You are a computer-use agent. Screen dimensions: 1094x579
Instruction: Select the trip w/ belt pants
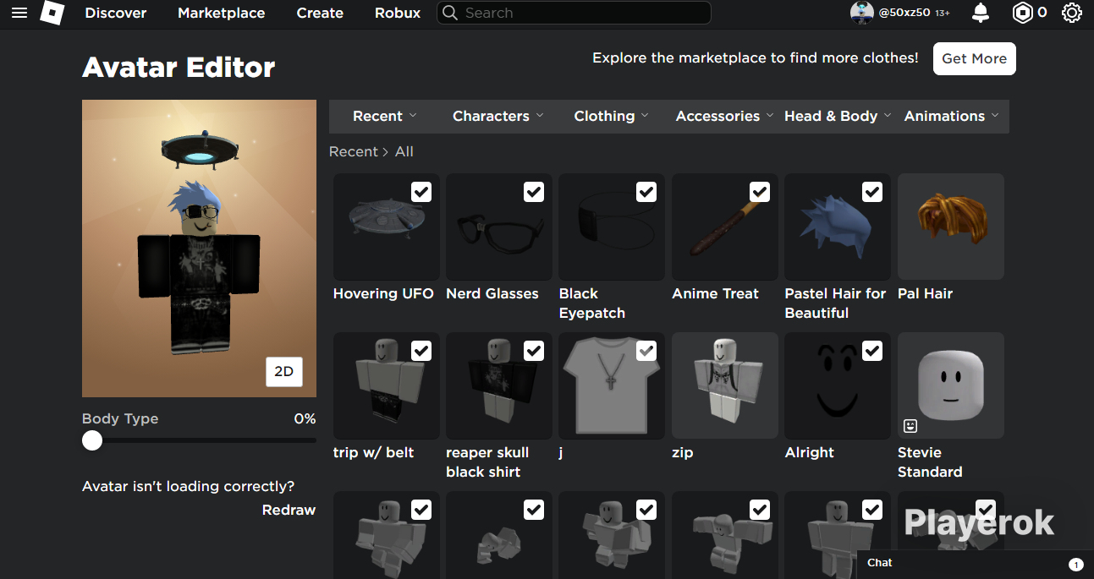[386, 385]
